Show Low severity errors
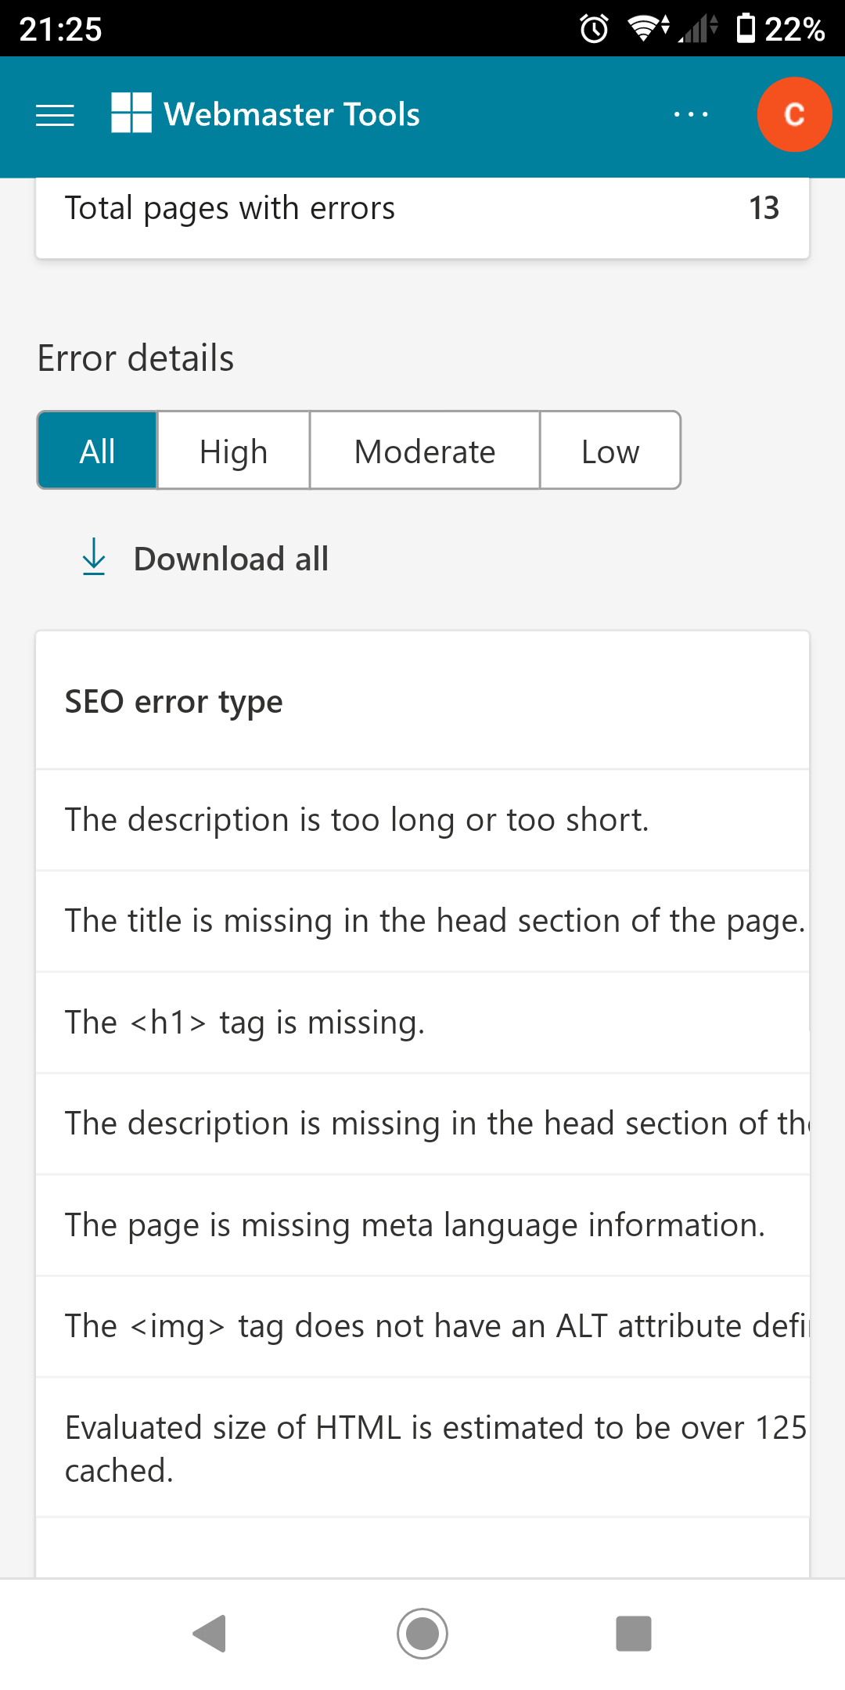Viewport: 845px width, 1690px height. pyautogui.click(x=610, y=451)
